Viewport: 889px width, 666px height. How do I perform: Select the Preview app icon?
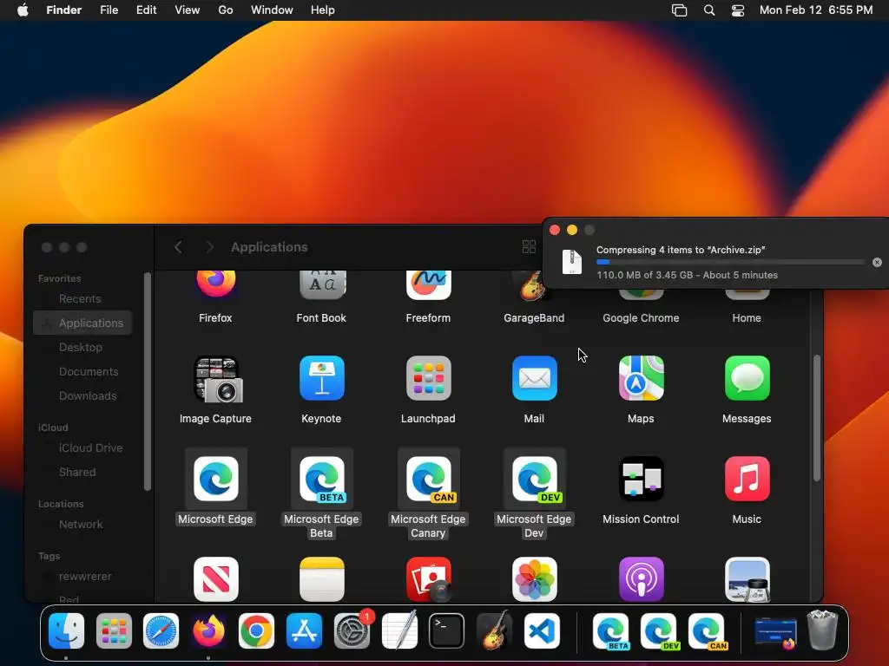coord(747,579)
